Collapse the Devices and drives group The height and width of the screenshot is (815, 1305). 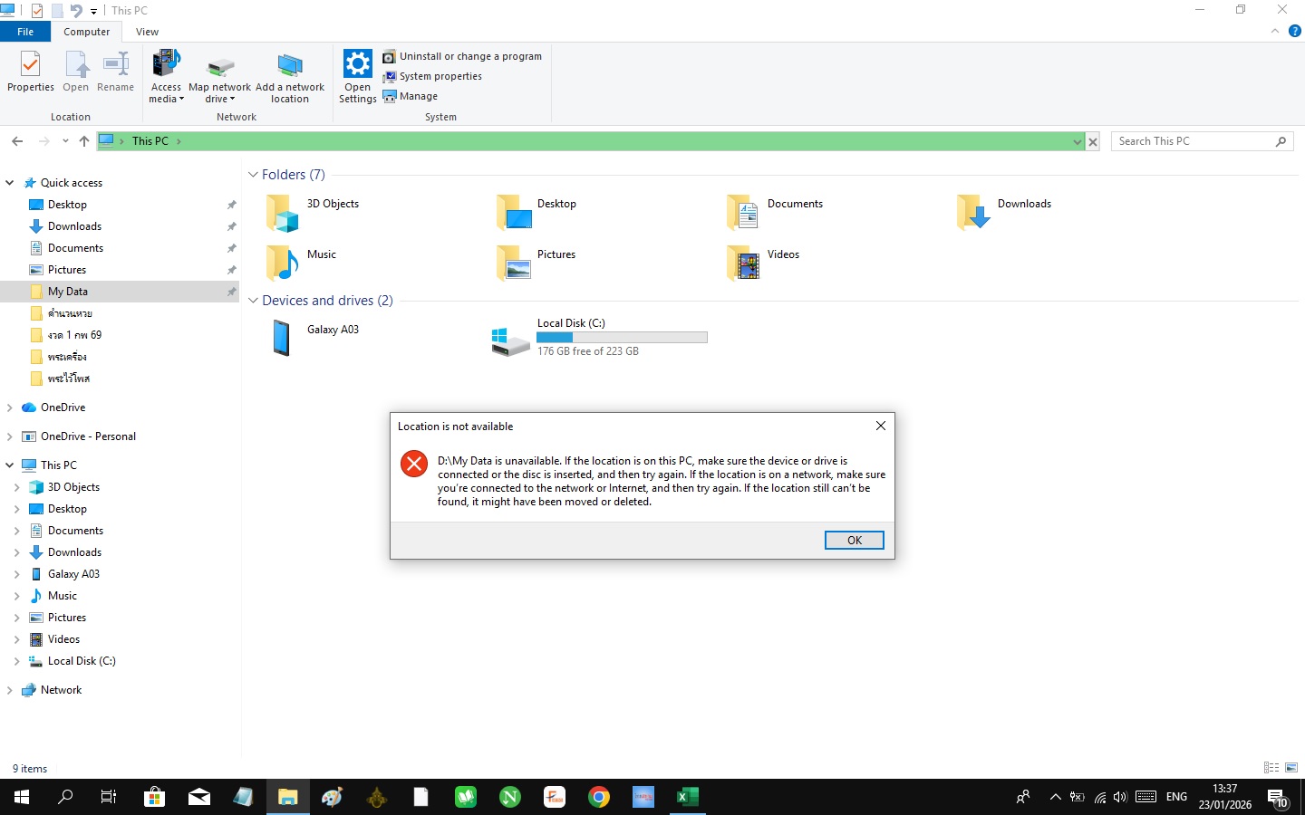click(x=254, y=301)
